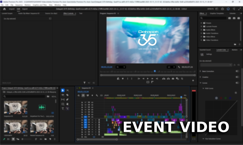
Task: Open the playback resolution dropdown
Action: pyautogui.click(x=171, y=67)
